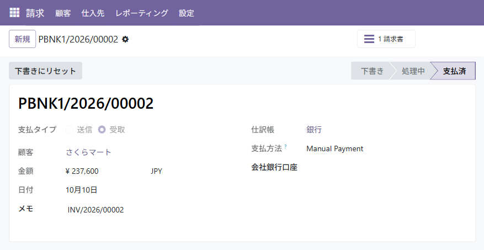Click the amount value ¥ 237,600
The width and height of the screenshot is (484, 250).
click(x=82, y=171)
